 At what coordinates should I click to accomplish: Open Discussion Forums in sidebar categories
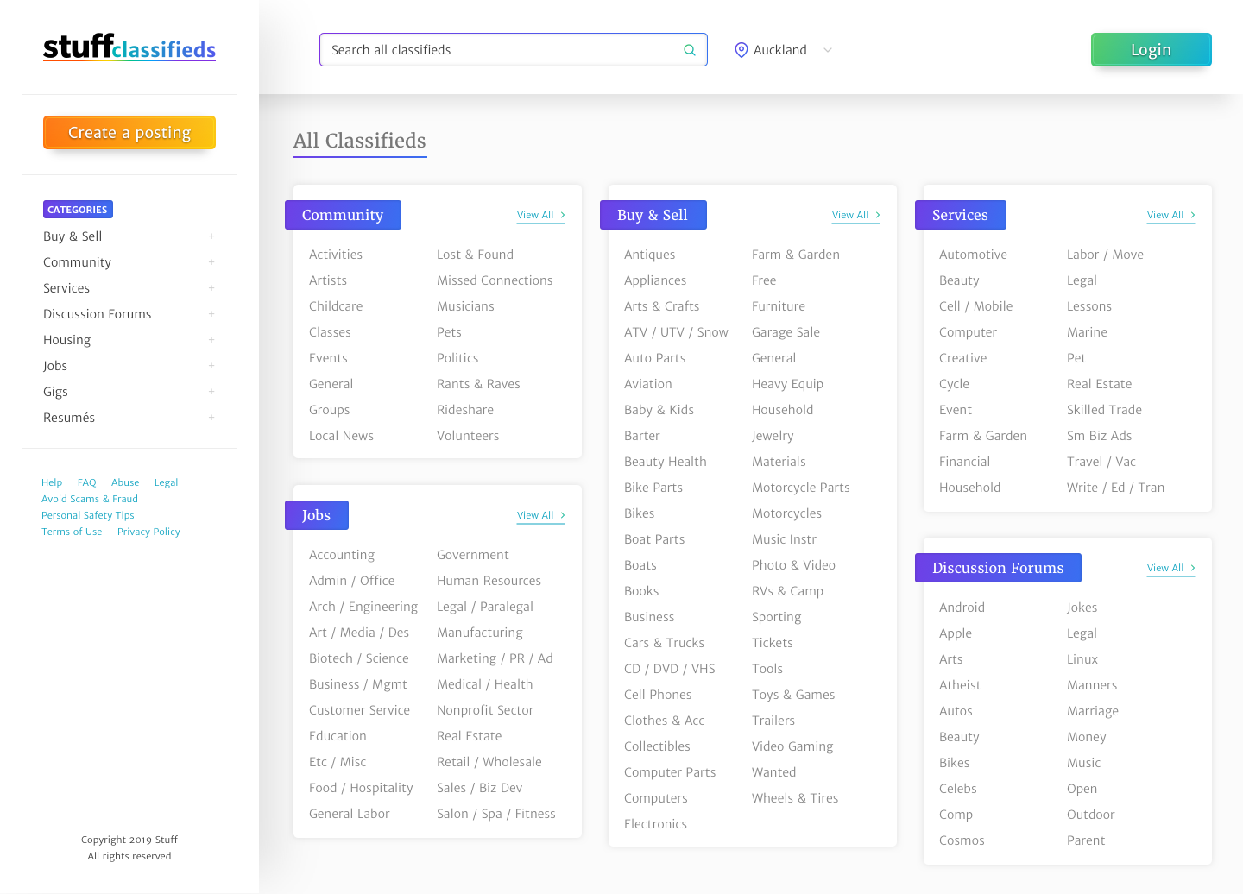[97, 314]
